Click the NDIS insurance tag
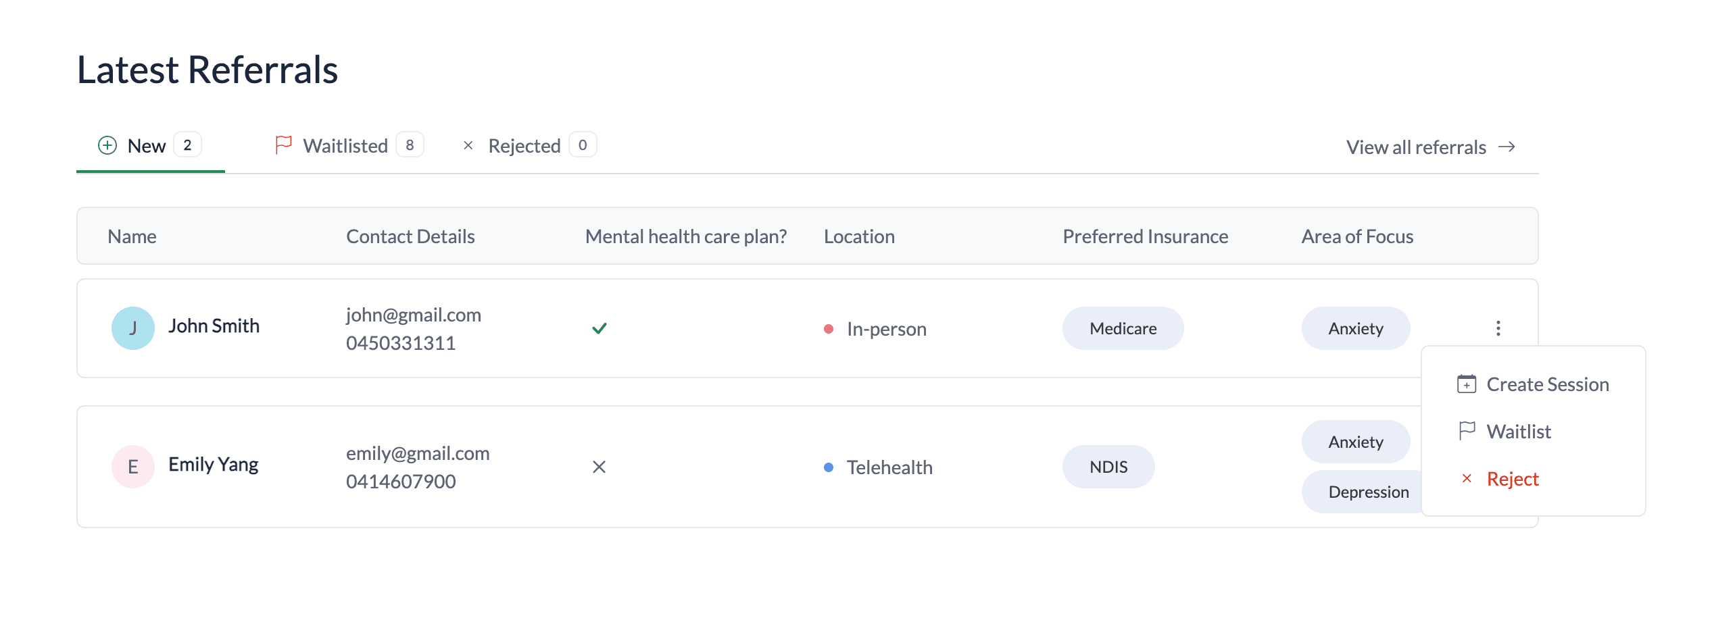1712x618 pixels. (x=1108, y=467)
